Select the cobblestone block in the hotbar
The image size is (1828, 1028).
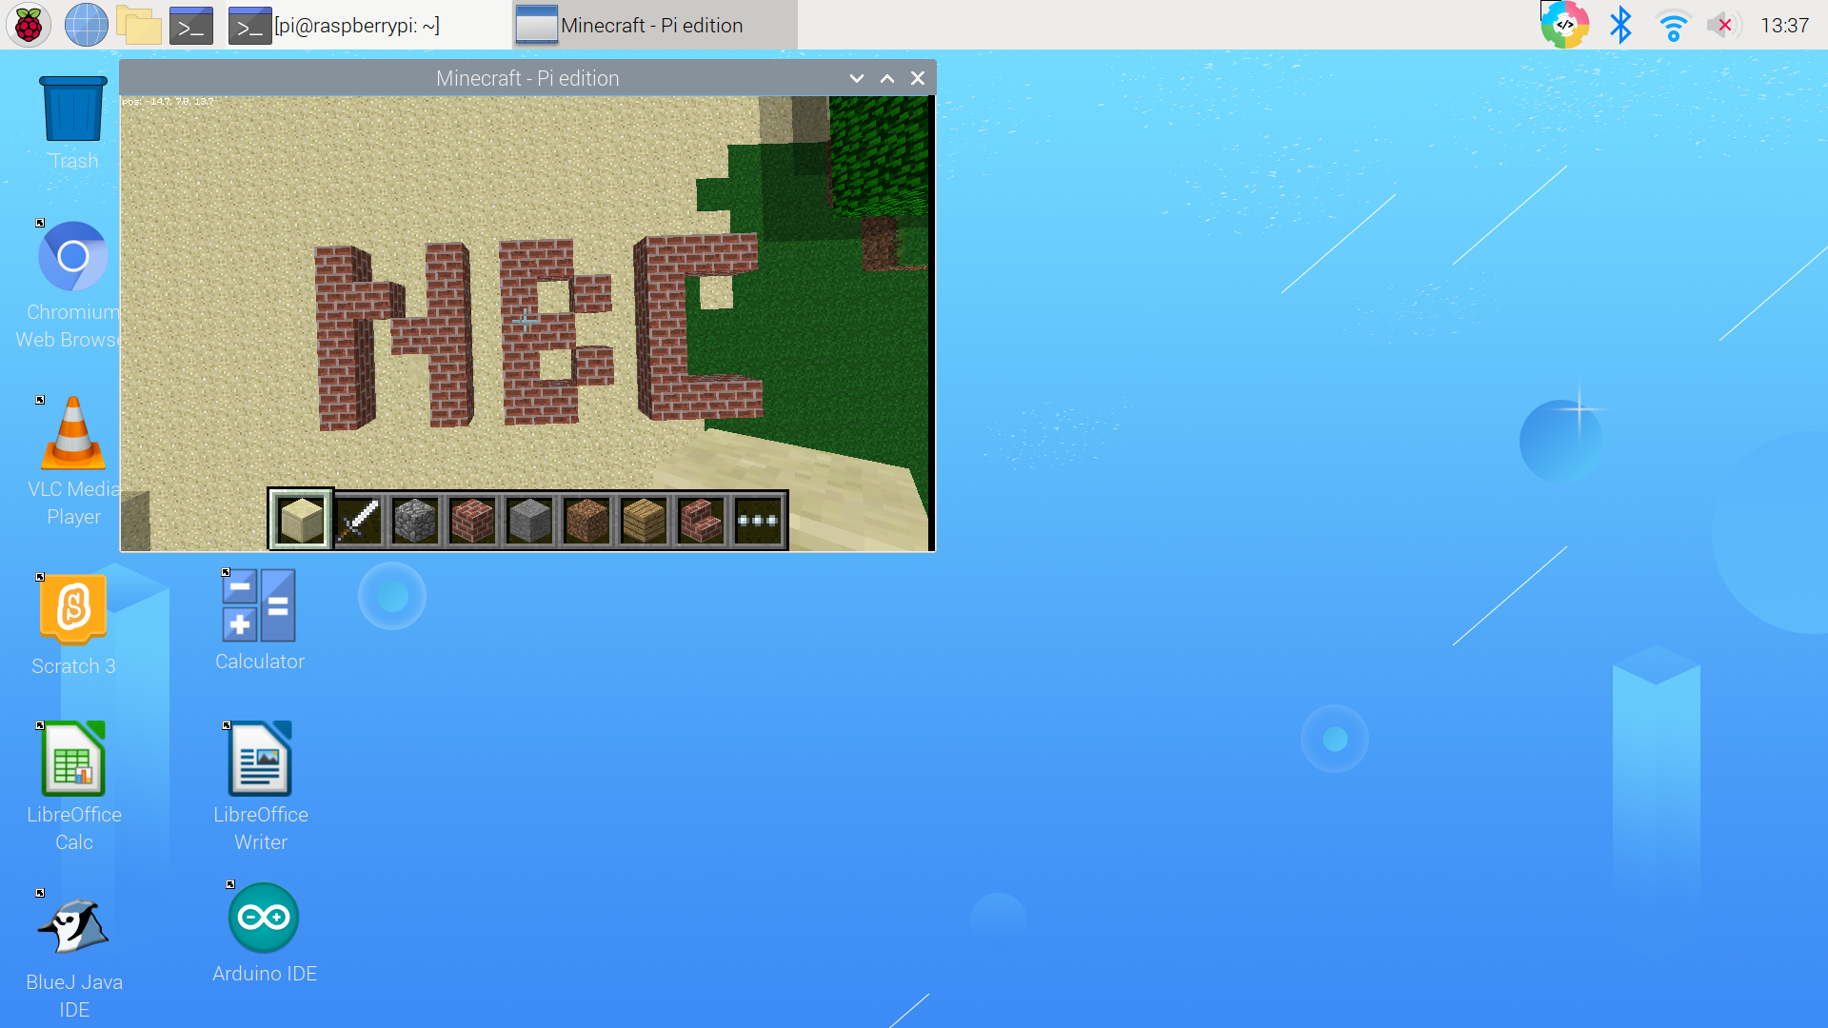[x=415, y=520]
